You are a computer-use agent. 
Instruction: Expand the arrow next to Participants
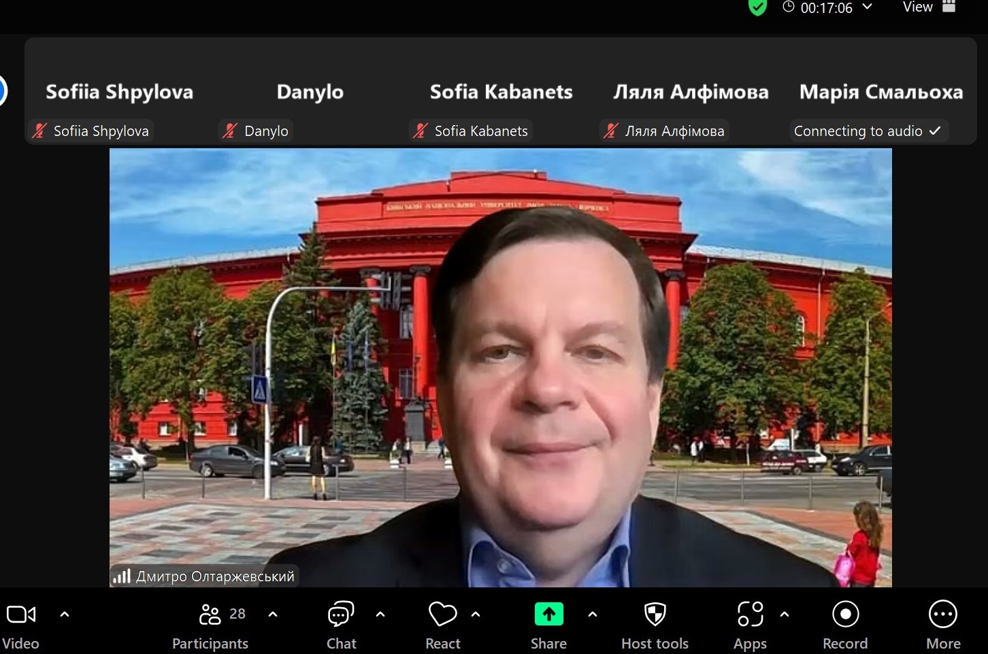click(x=273, y=614)
